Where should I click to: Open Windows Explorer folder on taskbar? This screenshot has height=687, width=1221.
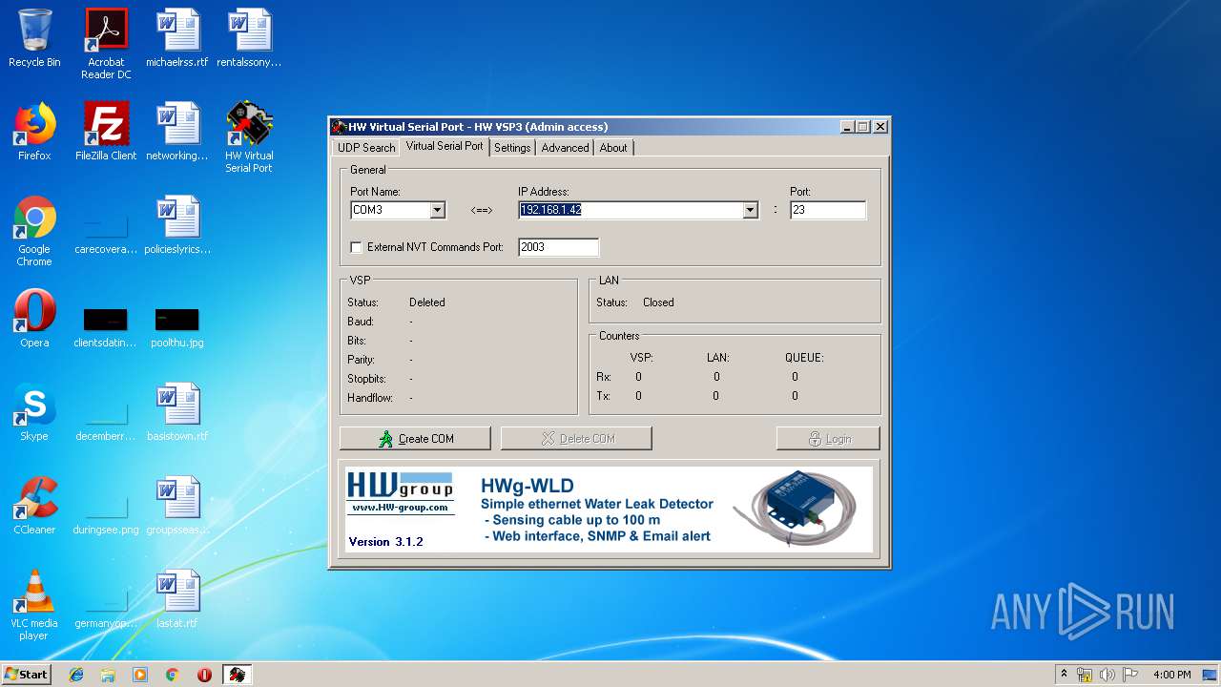[108, 675]
